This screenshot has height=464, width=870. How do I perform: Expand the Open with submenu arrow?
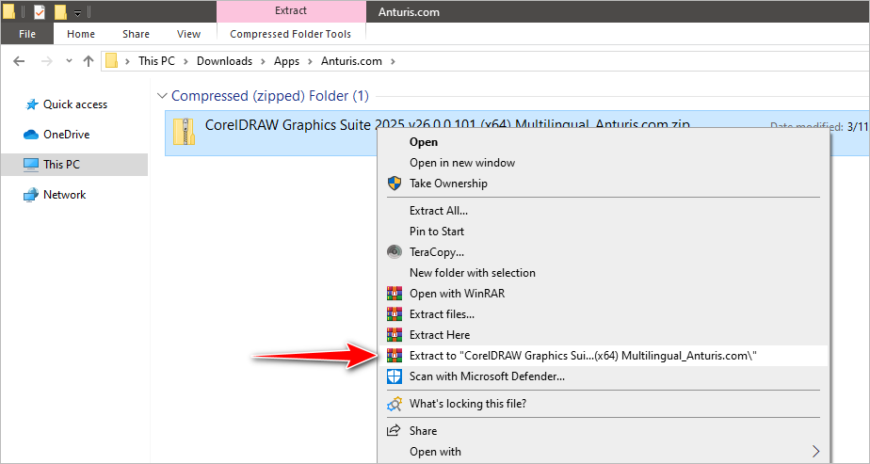tap(815, 452)
